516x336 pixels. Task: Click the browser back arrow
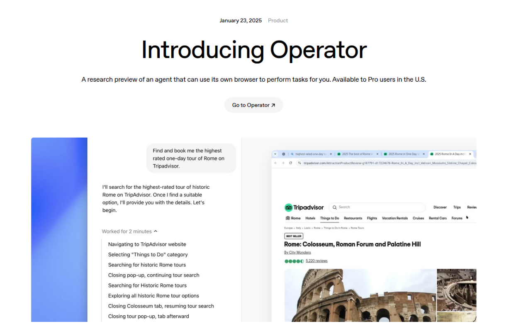click(276, 163)
